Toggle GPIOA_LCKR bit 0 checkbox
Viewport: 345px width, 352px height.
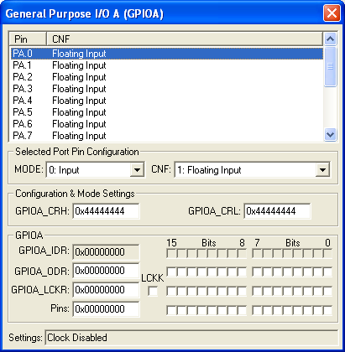point(327,291)
